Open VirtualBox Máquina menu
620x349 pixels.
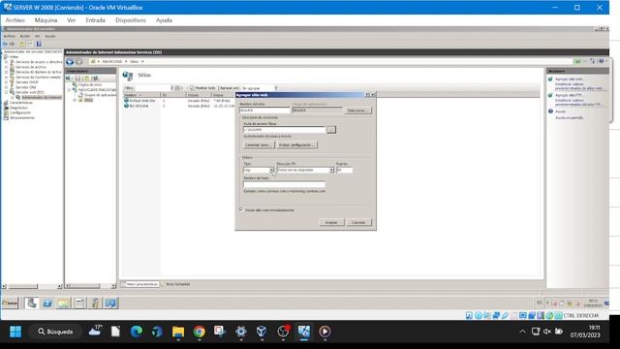tap(46, 20)
